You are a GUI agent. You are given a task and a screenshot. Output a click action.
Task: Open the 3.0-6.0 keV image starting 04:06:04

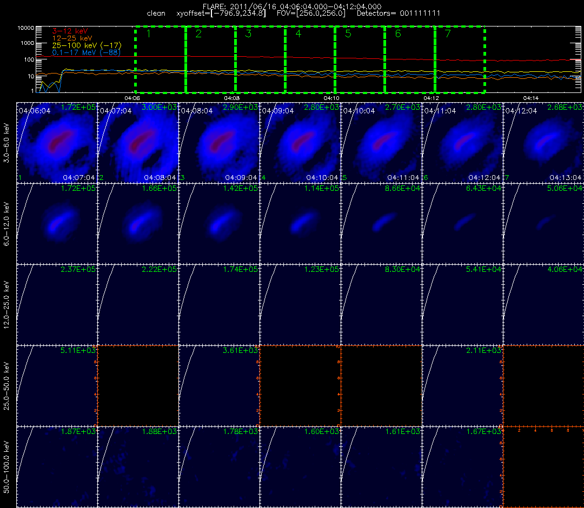click(x=57, y=143)
